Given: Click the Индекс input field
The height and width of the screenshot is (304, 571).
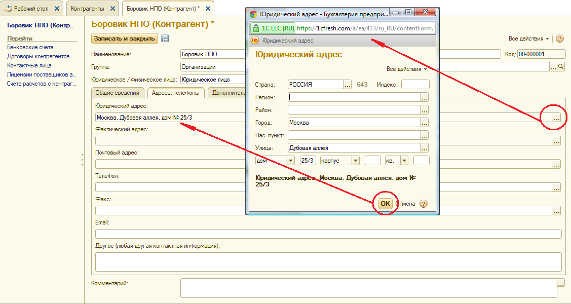Looking at the screenshot, I should coord(415,85).
